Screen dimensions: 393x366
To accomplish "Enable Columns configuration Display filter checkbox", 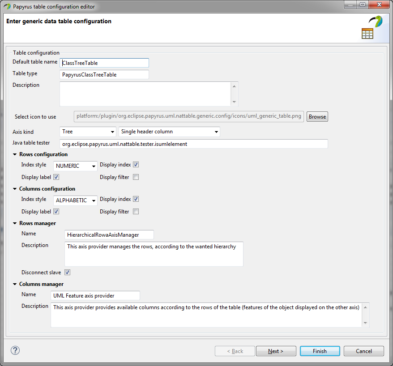I will click(x=136, y=212).
